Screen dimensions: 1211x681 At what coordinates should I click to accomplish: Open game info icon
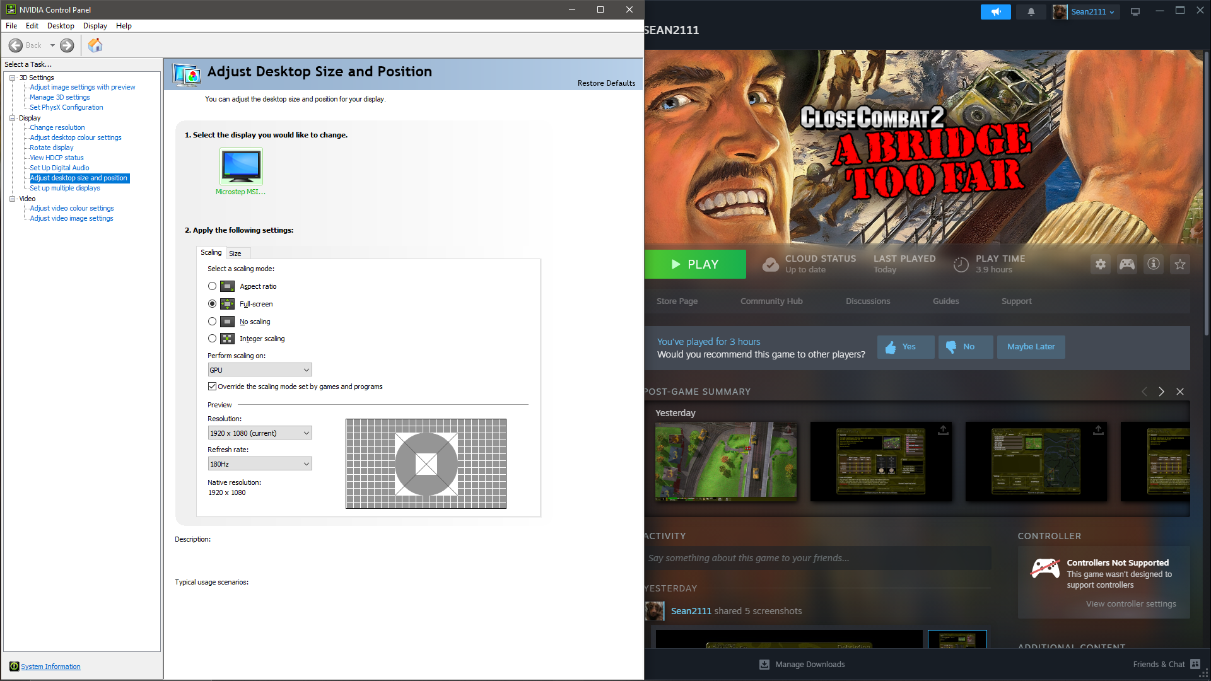click(1153, 265)
